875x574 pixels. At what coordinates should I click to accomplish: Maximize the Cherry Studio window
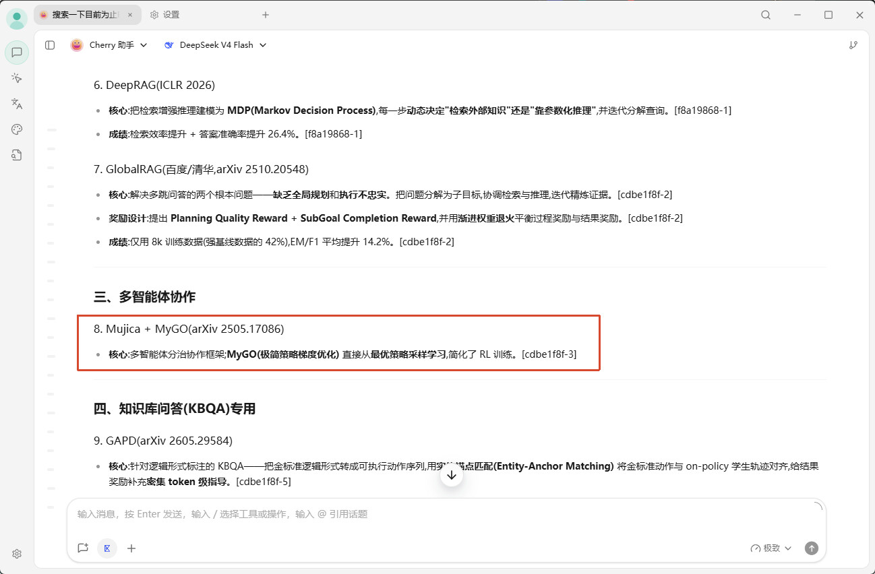point(828,15)
